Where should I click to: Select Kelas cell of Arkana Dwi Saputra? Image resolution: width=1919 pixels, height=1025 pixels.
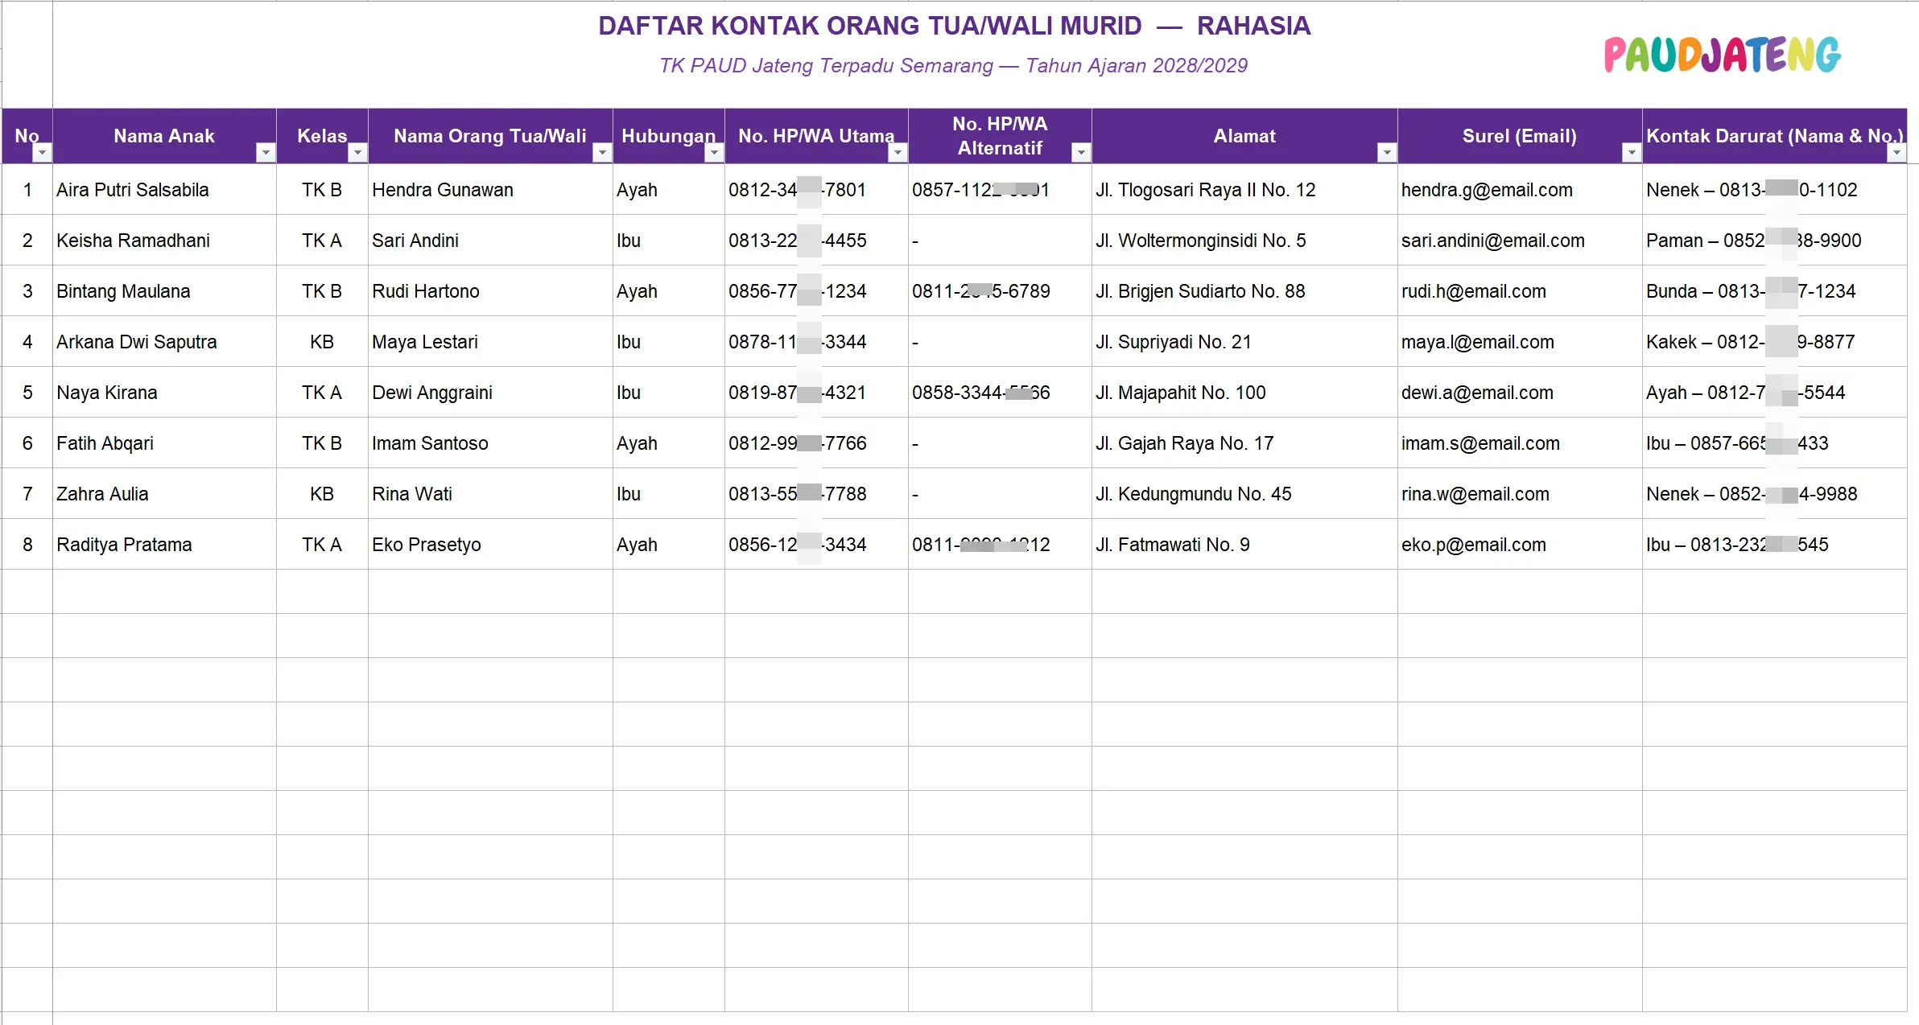pyautogui.click(x=322, y=342)
